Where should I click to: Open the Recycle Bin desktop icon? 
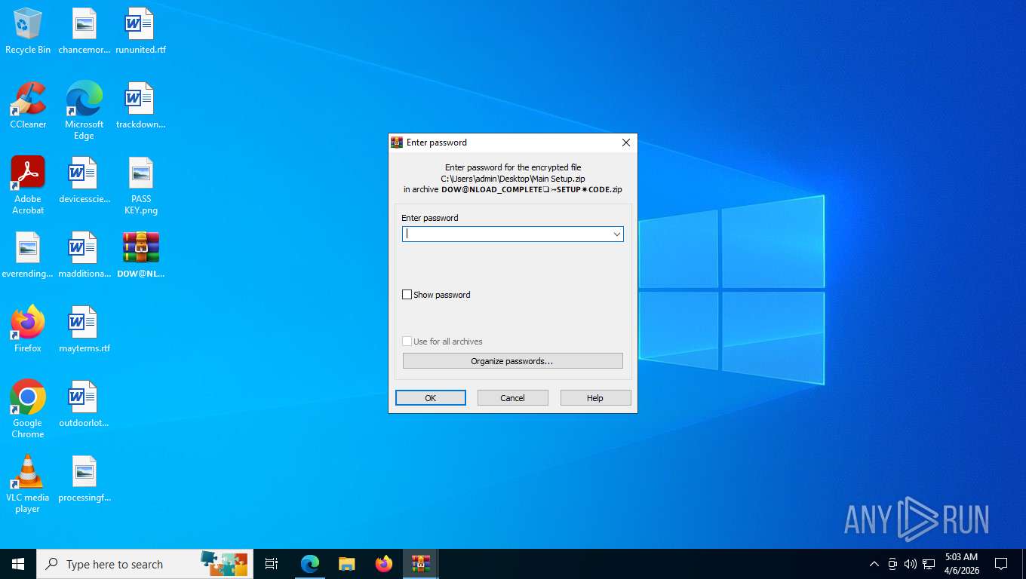point(28,31)
